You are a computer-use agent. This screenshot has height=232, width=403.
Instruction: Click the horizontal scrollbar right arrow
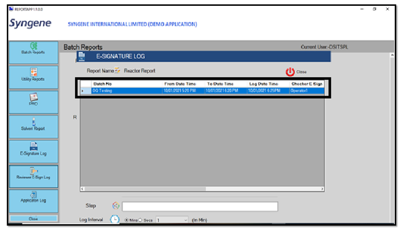tap(322, 189)
